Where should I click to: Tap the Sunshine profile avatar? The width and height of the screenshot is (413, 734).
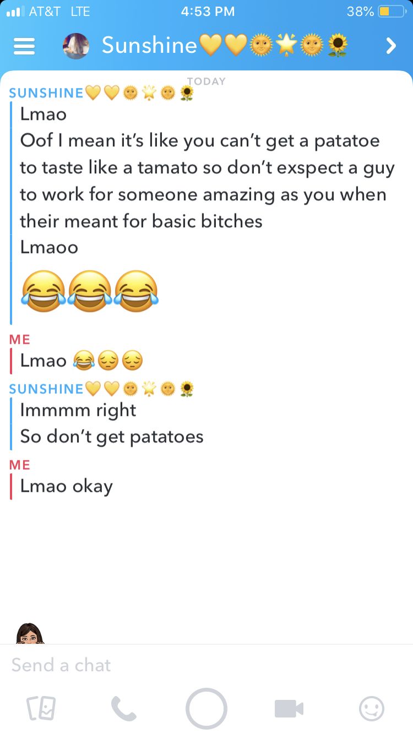(x=76, y=46)
